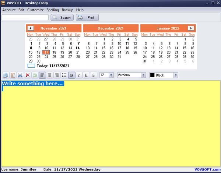
Task: Open the Backup menu
Action: (67, 10)
